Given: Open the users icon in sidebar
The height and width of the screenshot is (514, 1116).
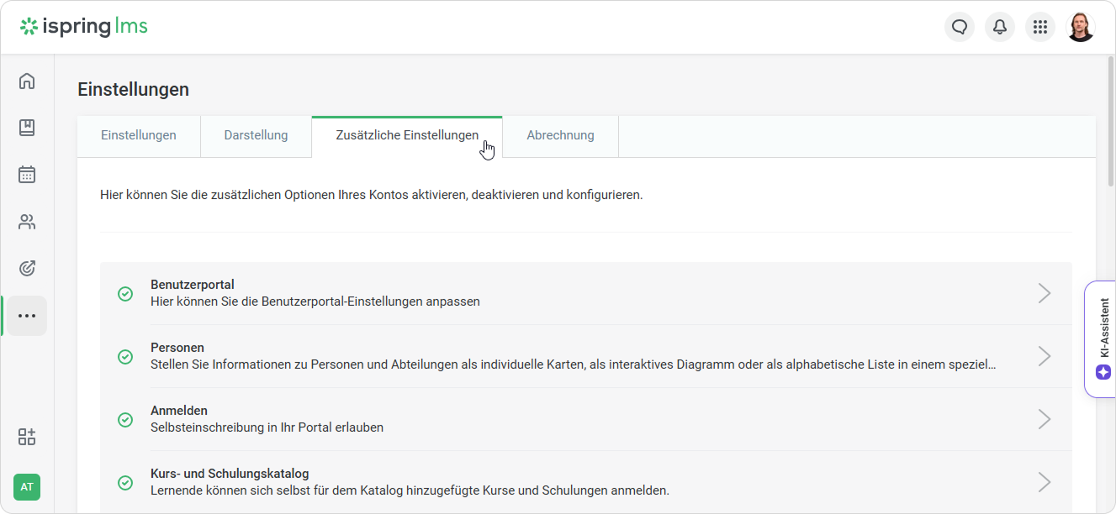Looking at the screenshot, I should tap(27, 222).
